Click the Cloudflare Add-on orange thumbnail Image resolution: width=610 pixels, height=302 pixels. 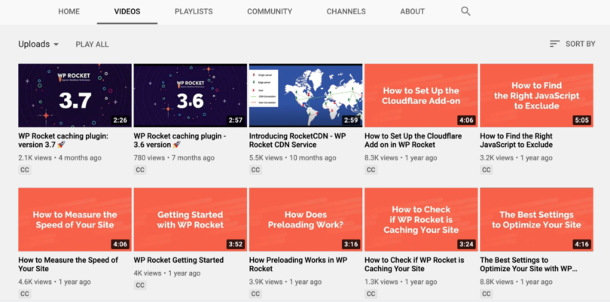pyautogui.click(x=421, y=96)
